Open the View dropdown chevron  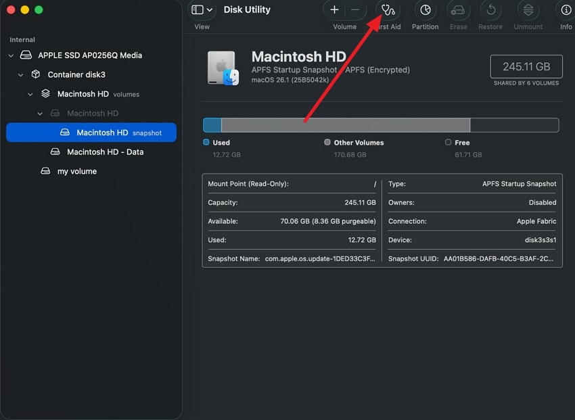click(x=208, y=9)
